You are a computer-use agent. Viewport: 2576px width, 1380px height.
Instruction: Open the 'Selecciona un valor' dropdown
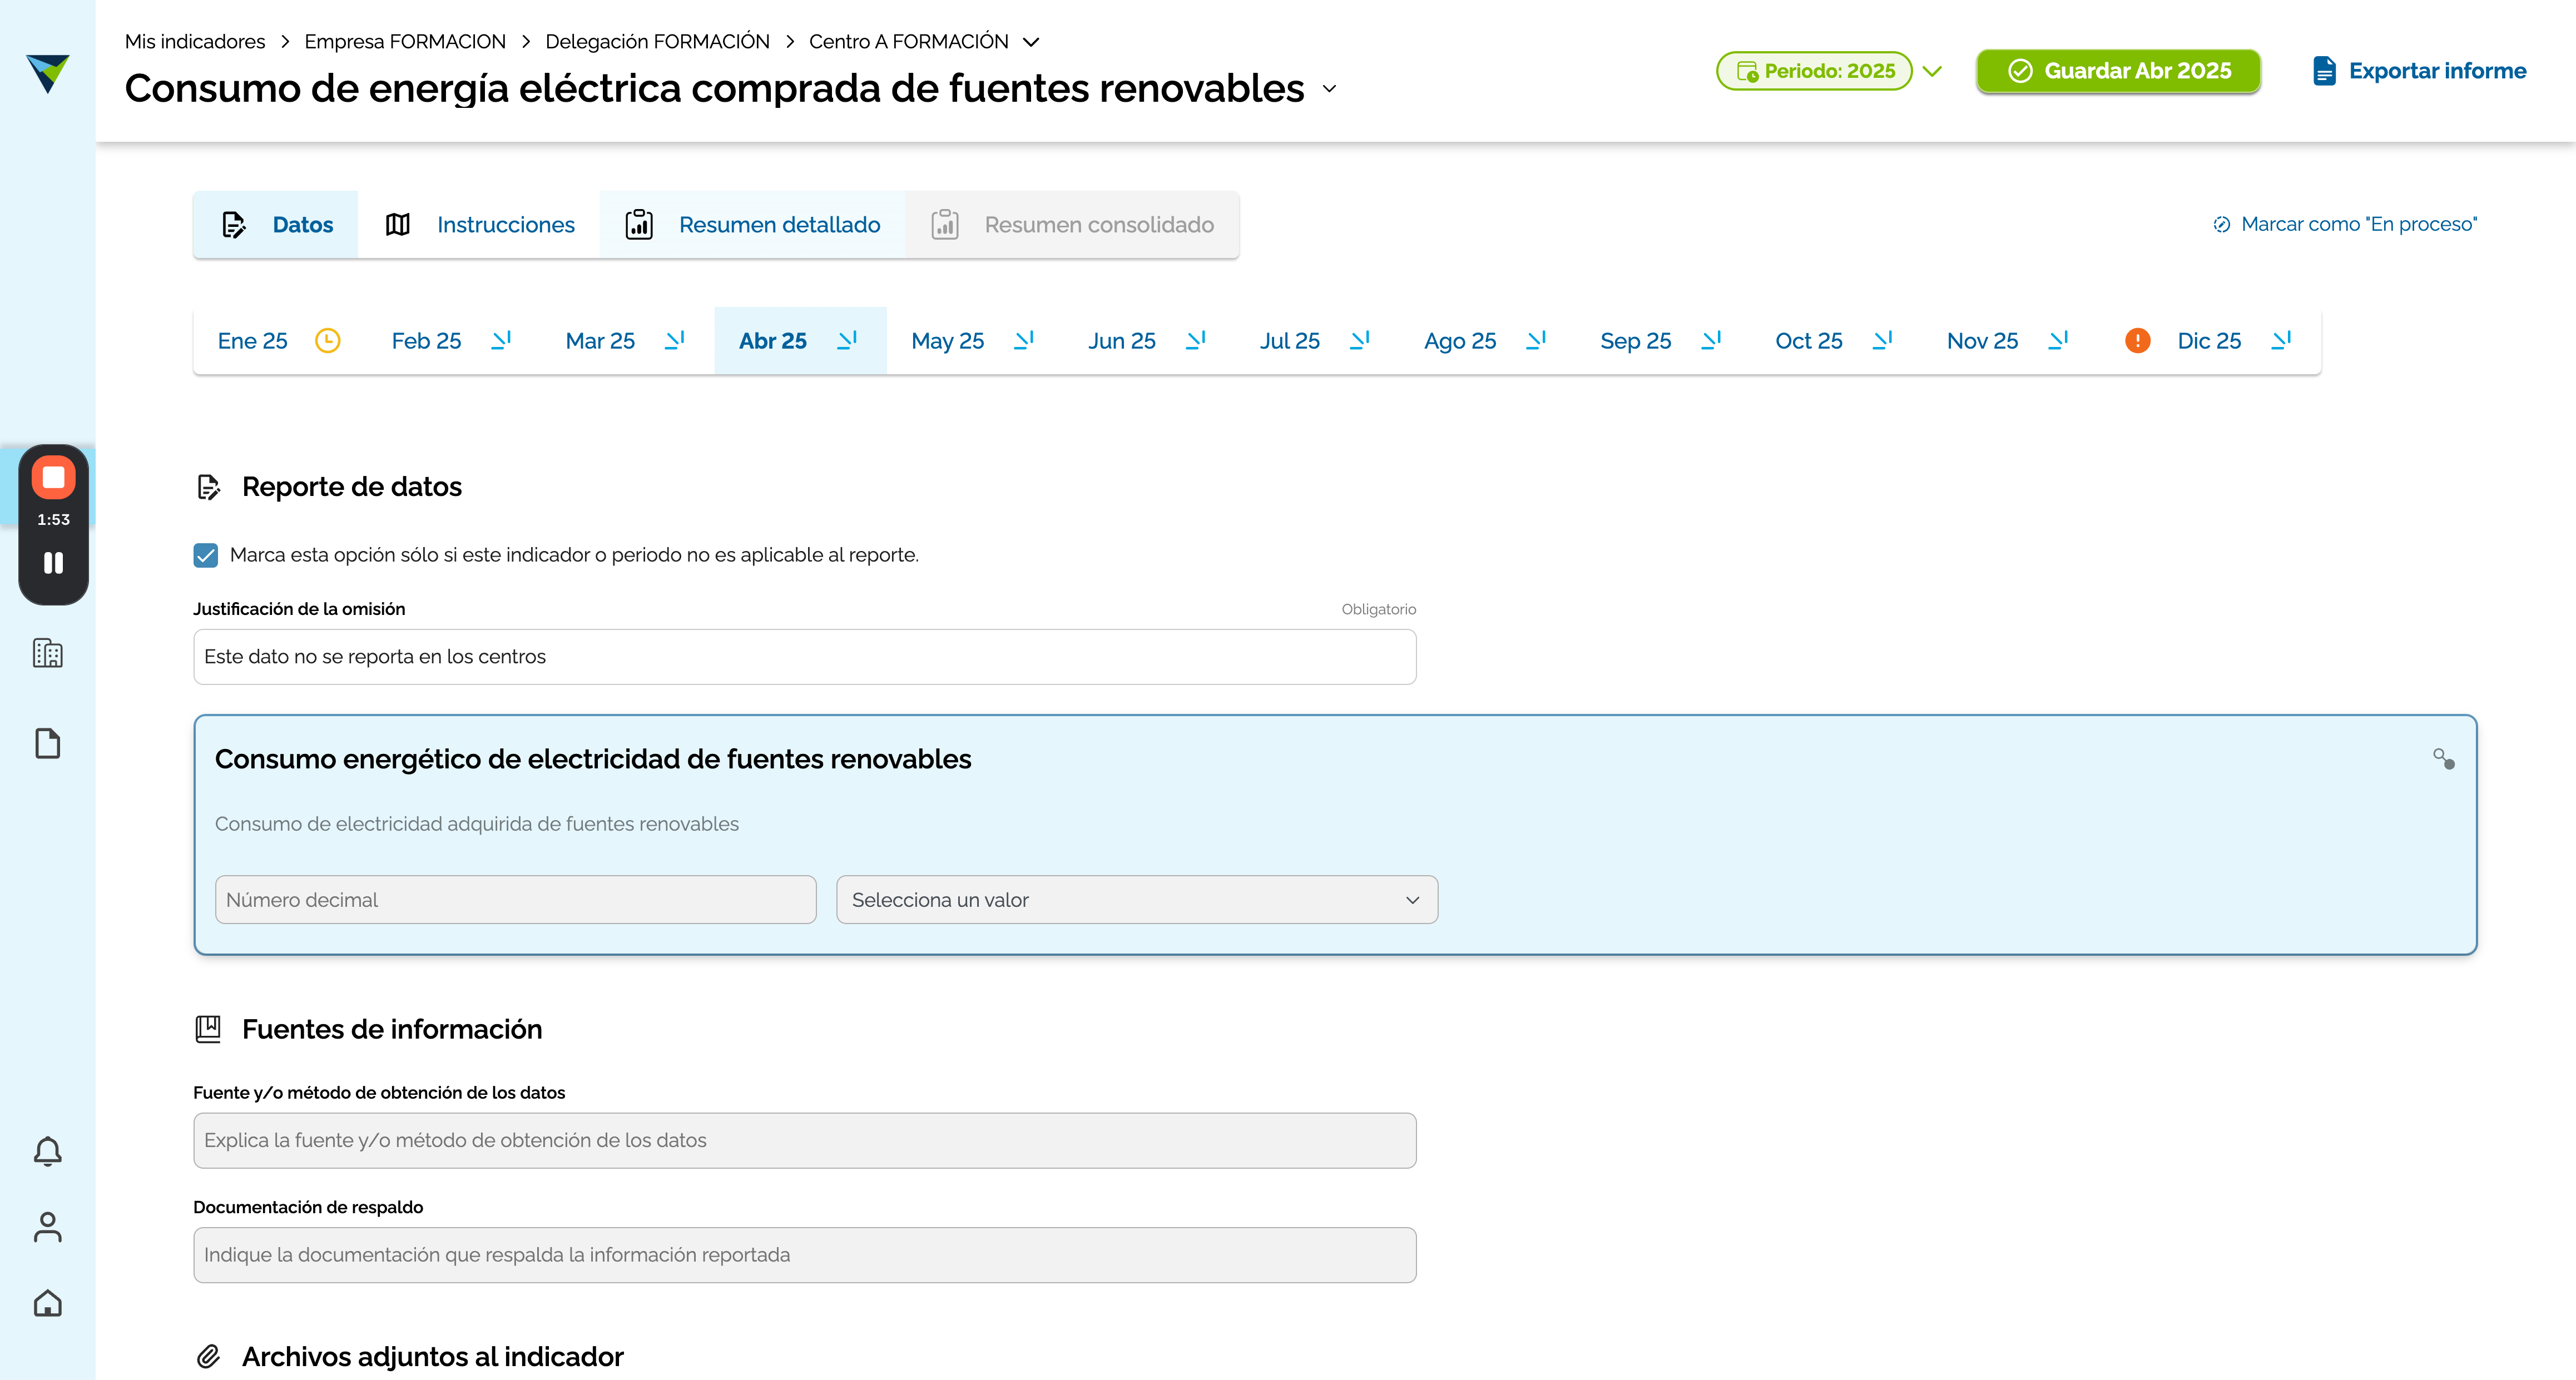click(1137, 900)
